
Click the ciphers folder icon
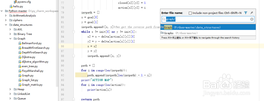[x=11, y=20]
